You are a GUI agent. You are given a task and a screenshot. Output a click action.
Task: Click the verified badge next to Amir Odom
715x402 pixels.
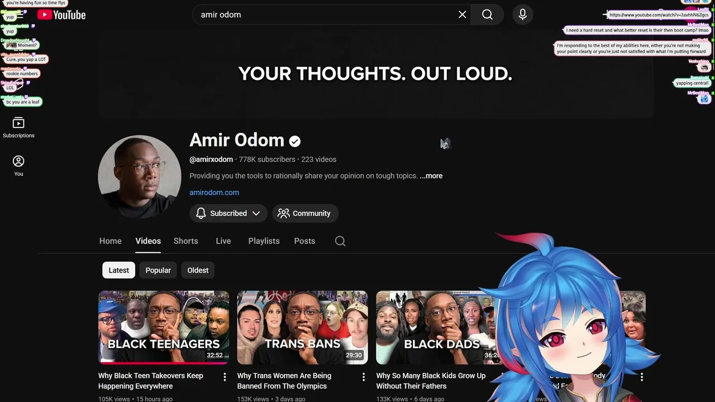pos(295,141)
